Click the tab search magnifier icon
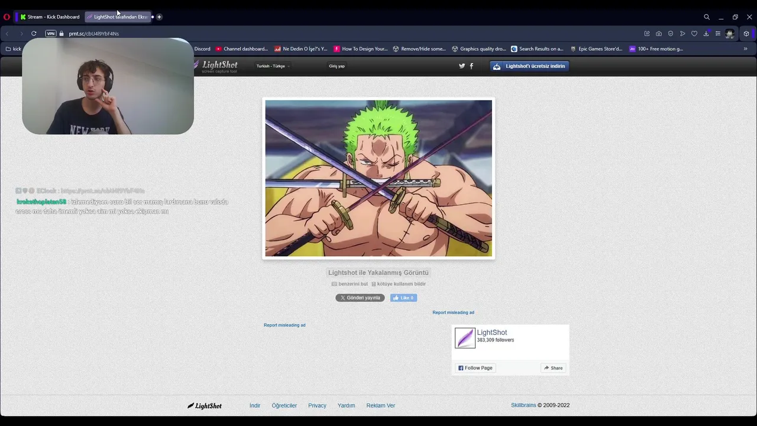 pos(707,17)
